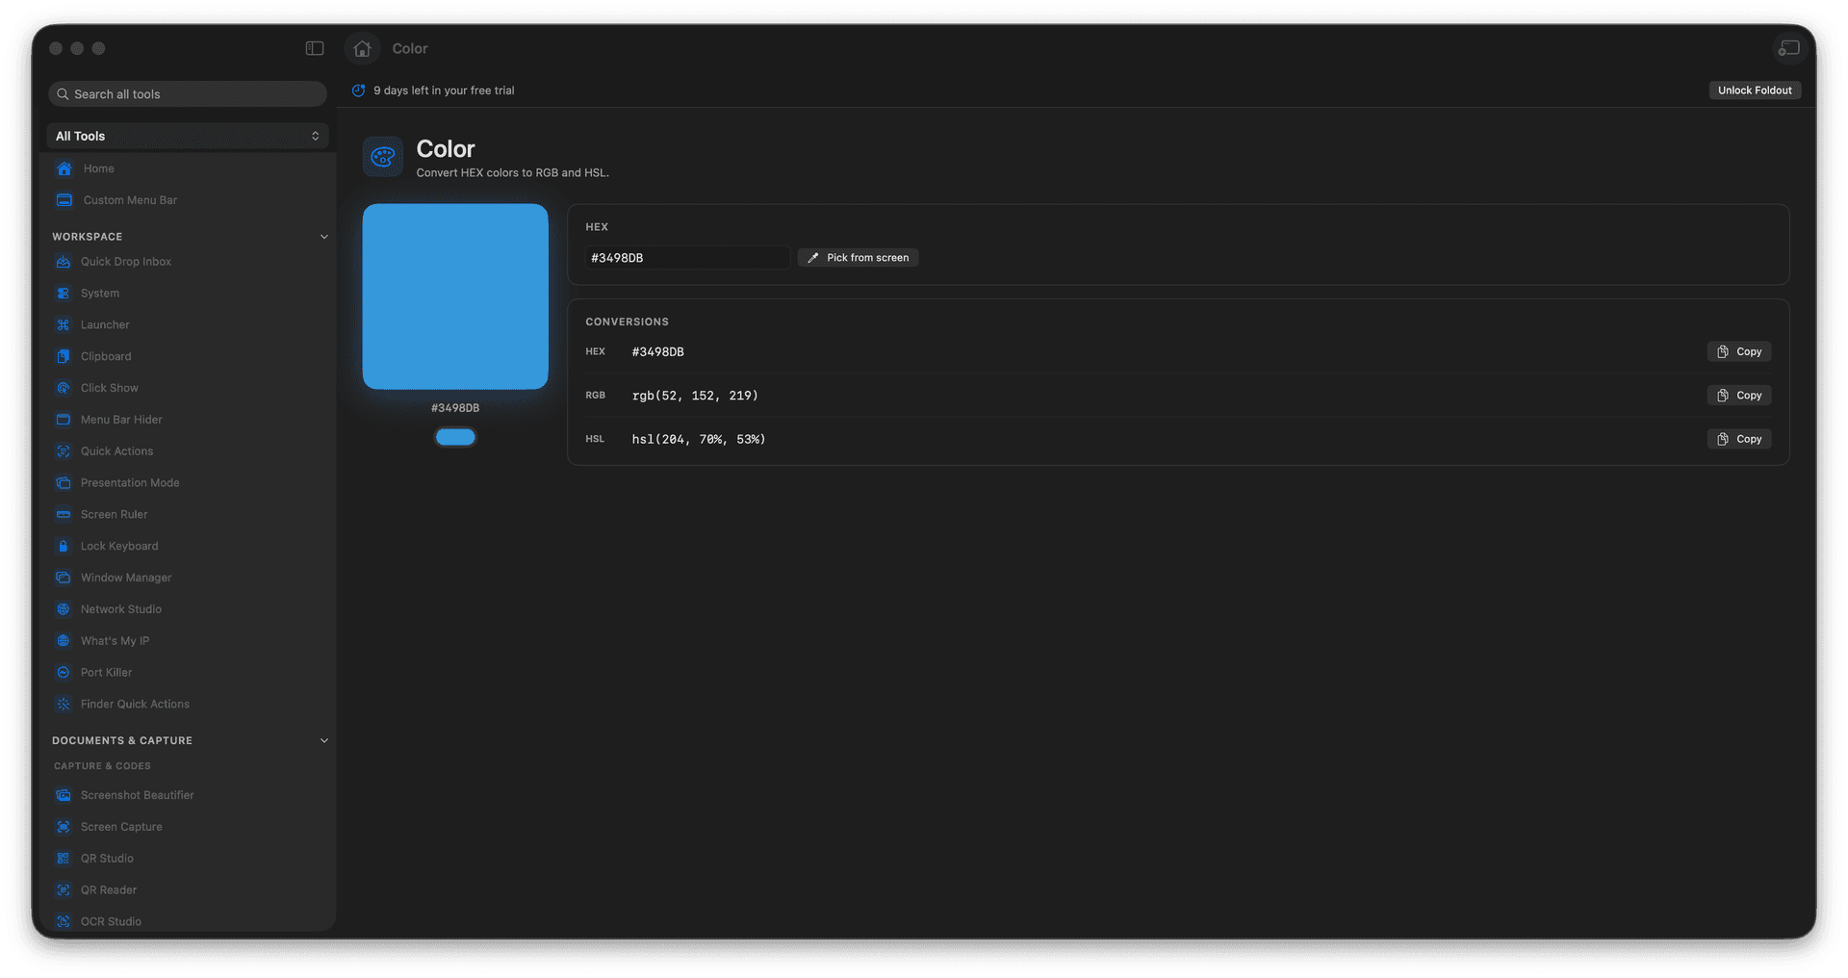The height and width of the screenshot is (978, 1848).
Task: Copy the HEX conversion value
Action: click(1739, 352)
